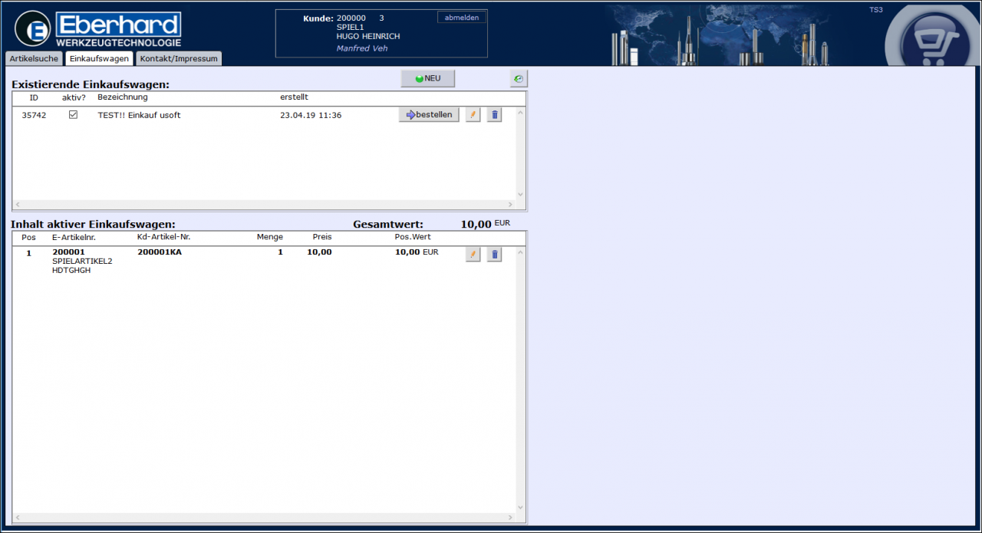Delete article 200001 from active cart
The image size is (982, 533).
point(494,255)
